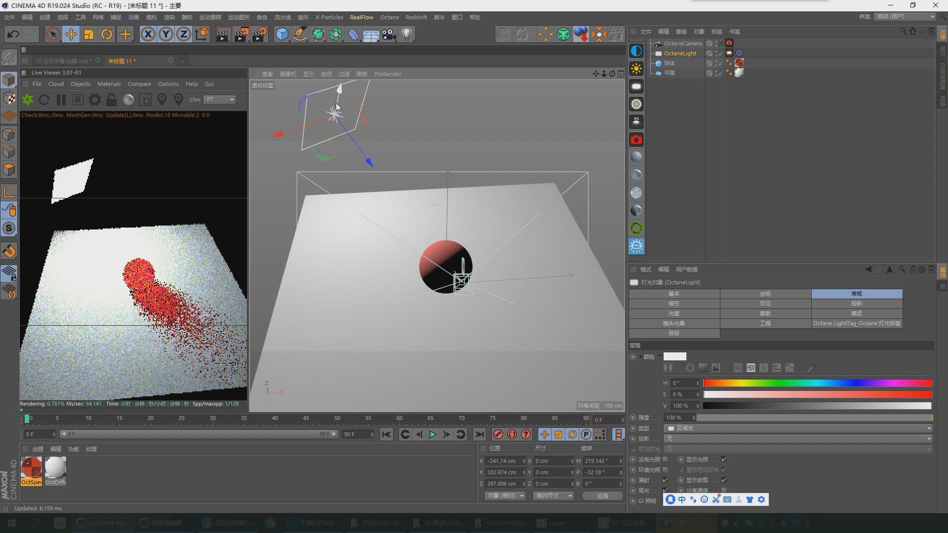Toggle Y axis lock
The height and width of the screenshot is (533, 948).
pos(166,34)
